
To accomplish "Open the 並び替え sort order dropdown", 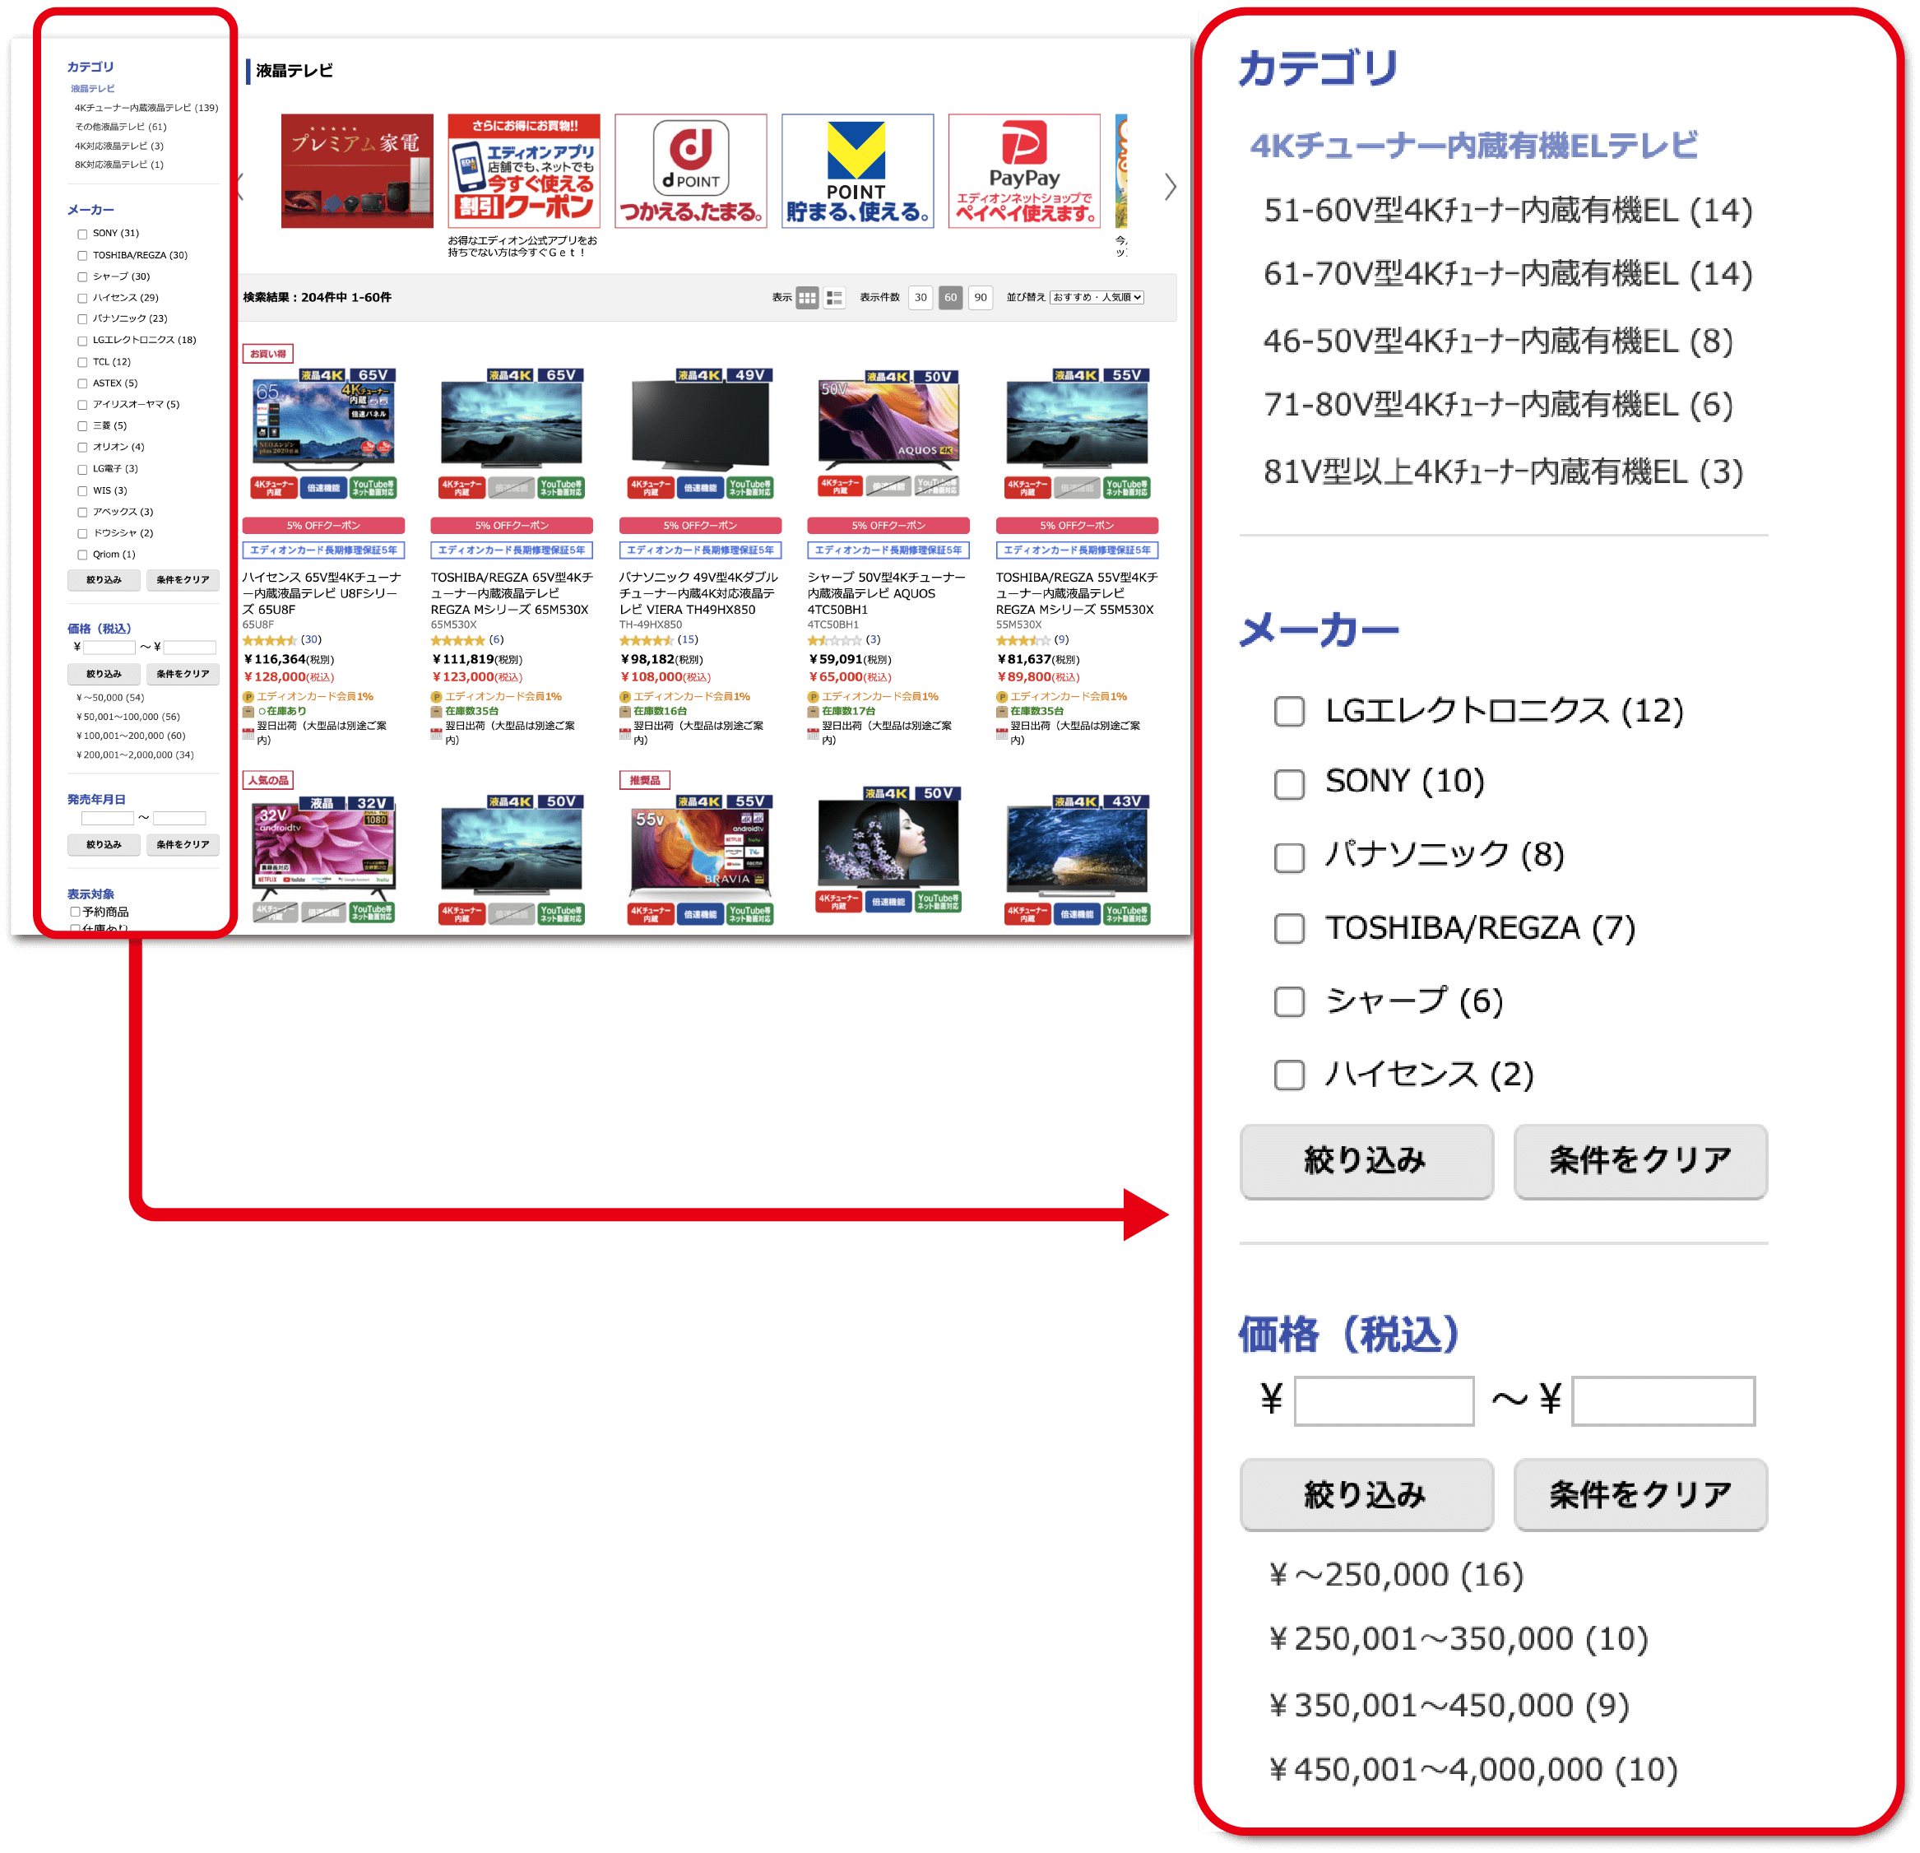I will pos(1097,298).
